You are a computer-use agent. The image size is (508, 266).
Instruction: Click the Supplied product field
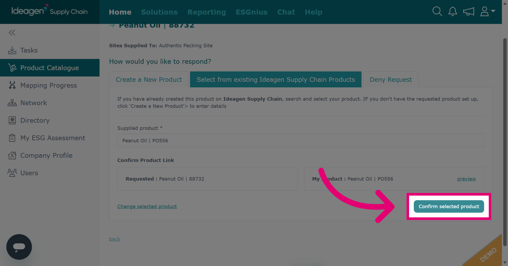click(301, 141)
